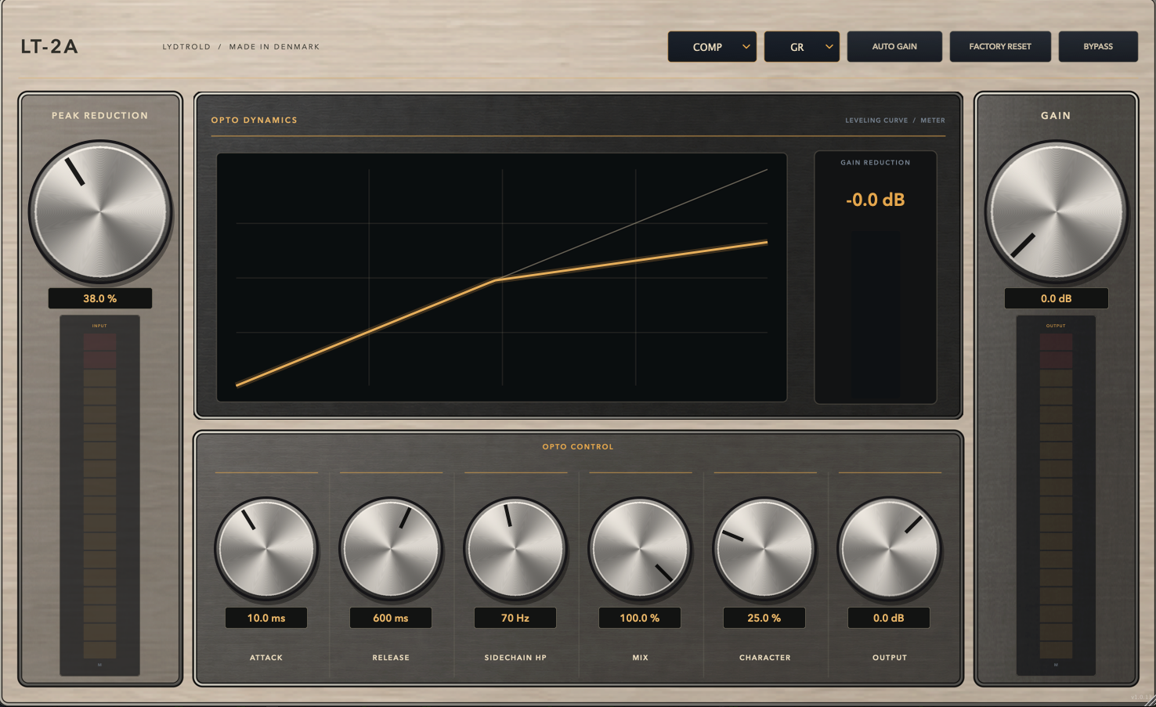Click the 38.0 % peak reduction value
Image resolution: width=1156 pixels, height=707 pixels.
pos(100,298)
